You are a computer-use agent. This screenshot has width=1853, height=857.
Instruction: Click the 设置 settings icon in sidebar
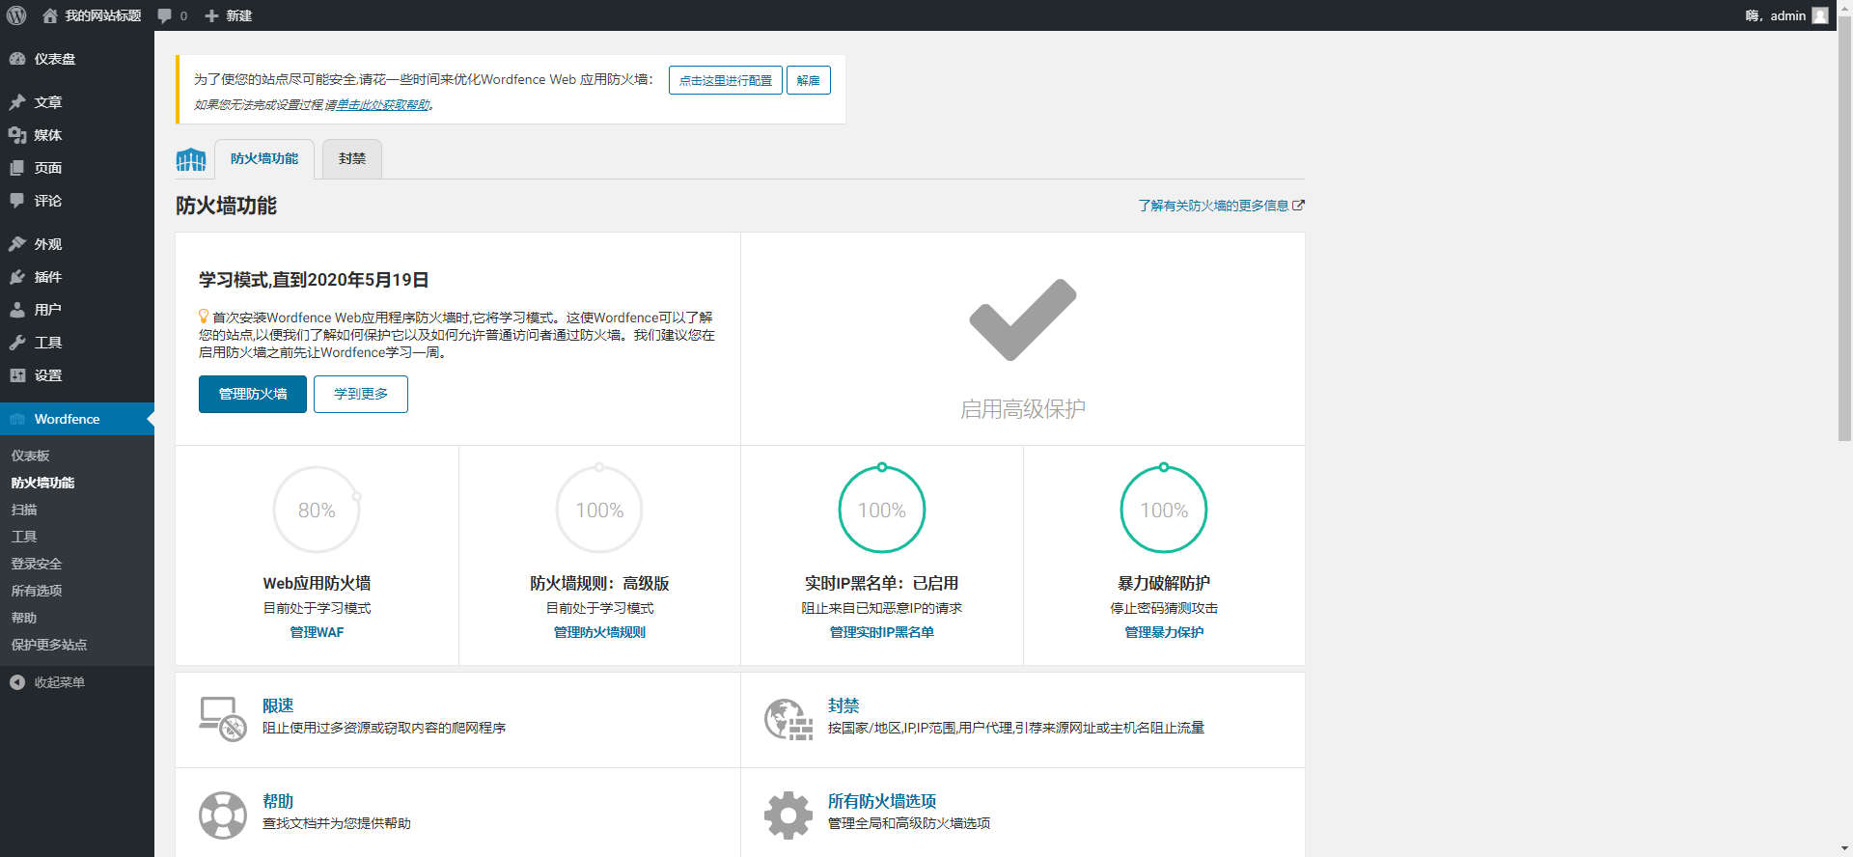tap(17, 375)
